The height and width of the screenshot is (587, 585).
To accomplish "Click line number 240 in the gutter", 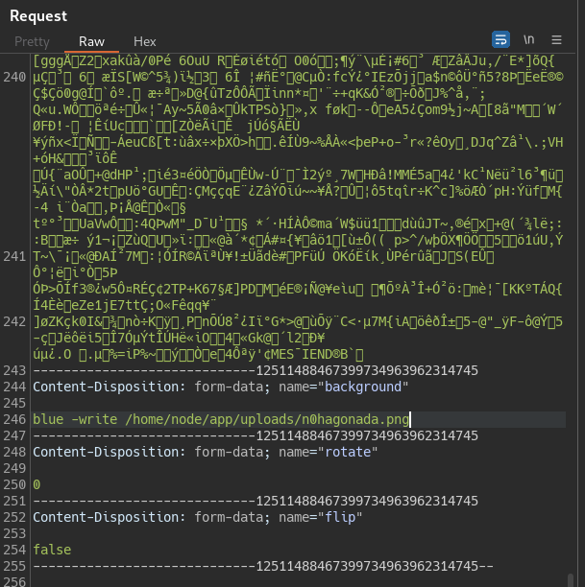I will [14, 77].
